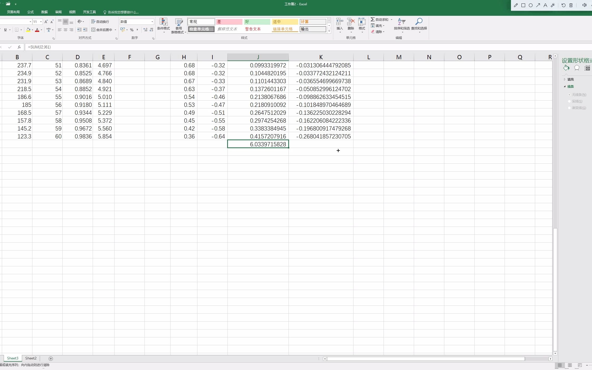Click the formula bar input field
This screenshot has height=370, width=592.
point(303,47)
